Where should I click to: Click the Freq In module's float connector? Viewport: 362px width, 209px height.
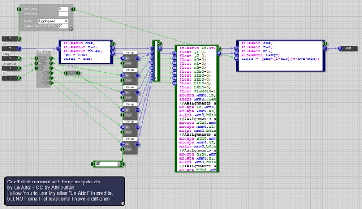[19, 58]
